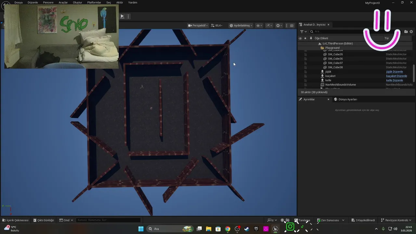The width and height of the screenshot is (416, 234).
Task: Open jüjük Düzenle link
Action: coord(395,71)
